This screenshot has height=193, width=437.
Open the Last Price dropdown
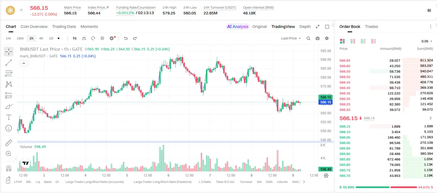pos(291,38)
